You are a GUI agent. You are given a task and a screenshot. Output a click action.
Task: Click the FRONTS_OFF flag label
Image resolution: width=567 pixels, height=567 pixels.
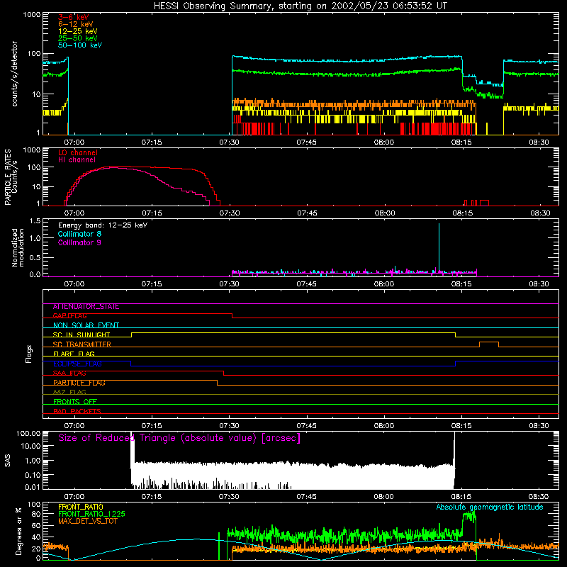click(x=75, y=402)
